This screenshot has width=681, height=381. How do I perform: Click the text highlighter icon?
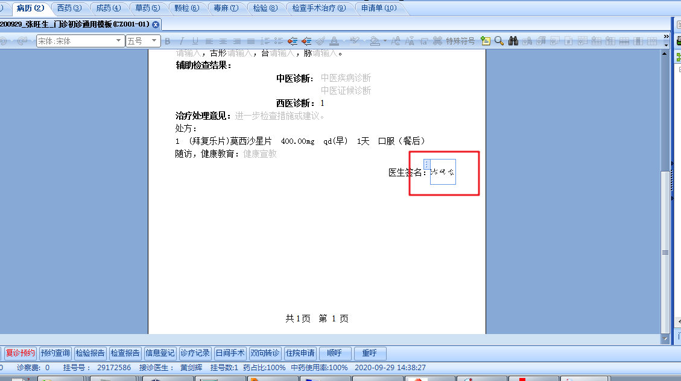click(x=355, y=41)
